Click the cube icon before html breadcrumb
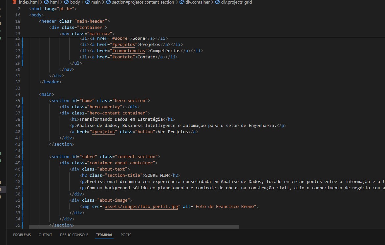This screenshot has width=385, height=245. (x=46, y=2)
